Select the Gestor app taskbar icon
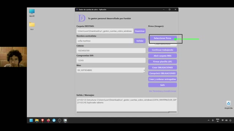Image resolution: width=234 pixels, height=131 pixels. point(65,120)
